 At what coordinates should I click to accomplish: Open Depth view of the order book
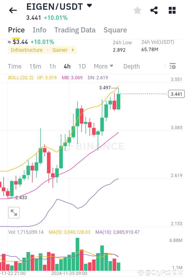[131, 66]
